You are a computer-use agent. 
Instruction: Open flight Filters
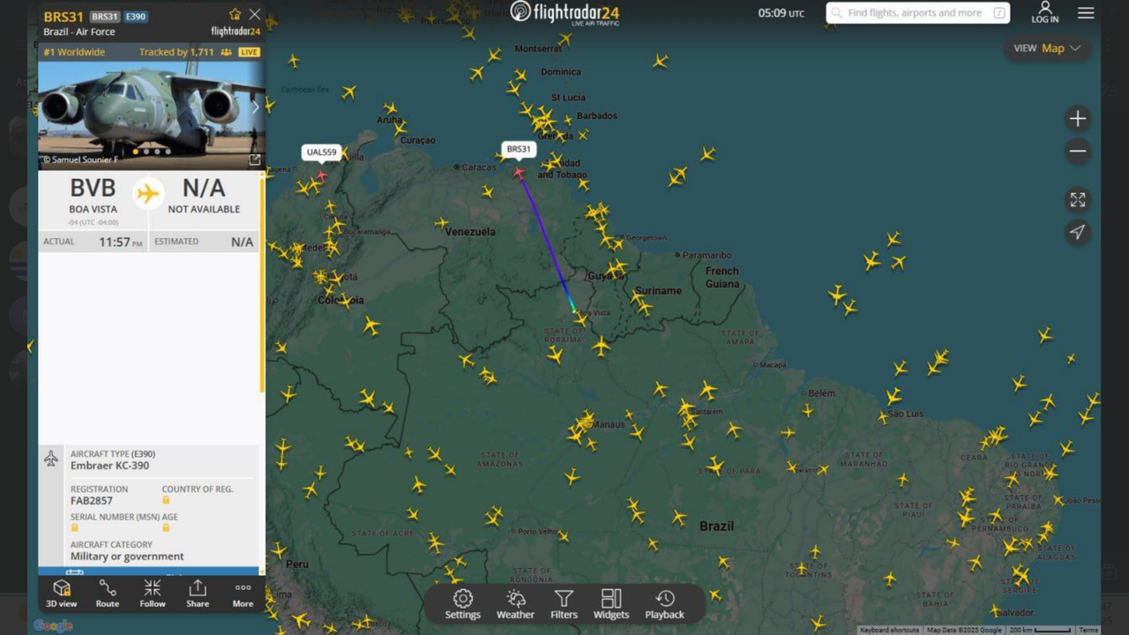click(564, 605)
